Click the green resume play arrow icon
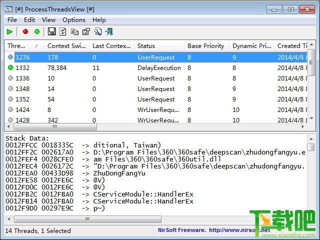The width and height of the screenshot is (320, 240). click(x=9, y=32)
